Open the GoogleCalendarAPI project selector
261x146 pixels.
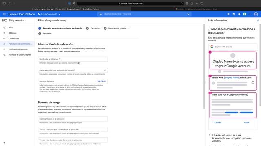point(49,14)
